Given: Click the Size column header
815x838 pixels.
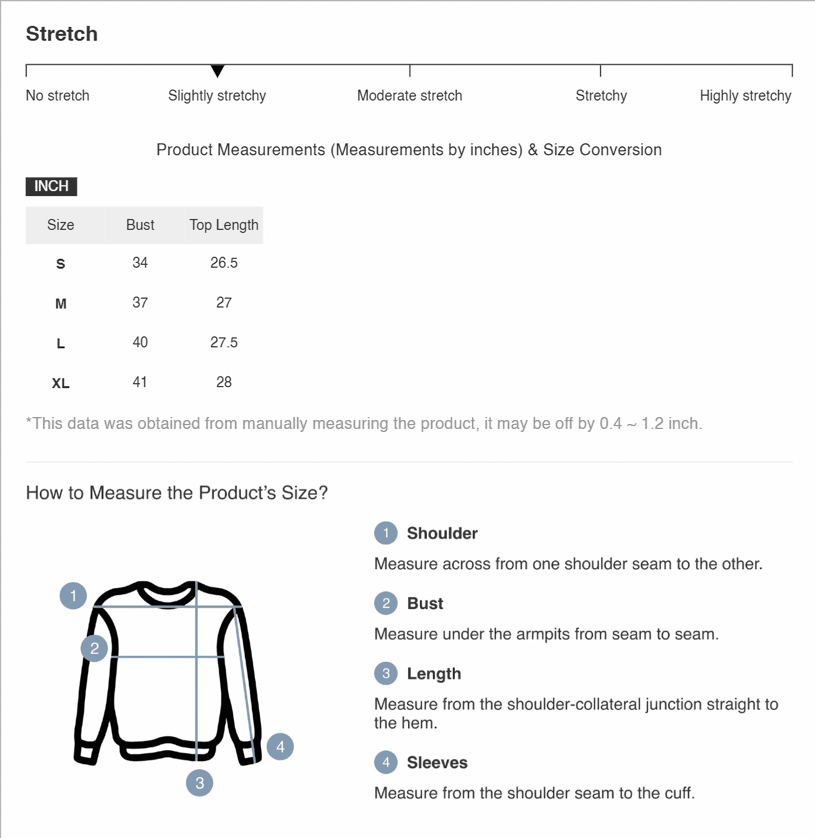Looking at the screenshot, I should 61,225.
